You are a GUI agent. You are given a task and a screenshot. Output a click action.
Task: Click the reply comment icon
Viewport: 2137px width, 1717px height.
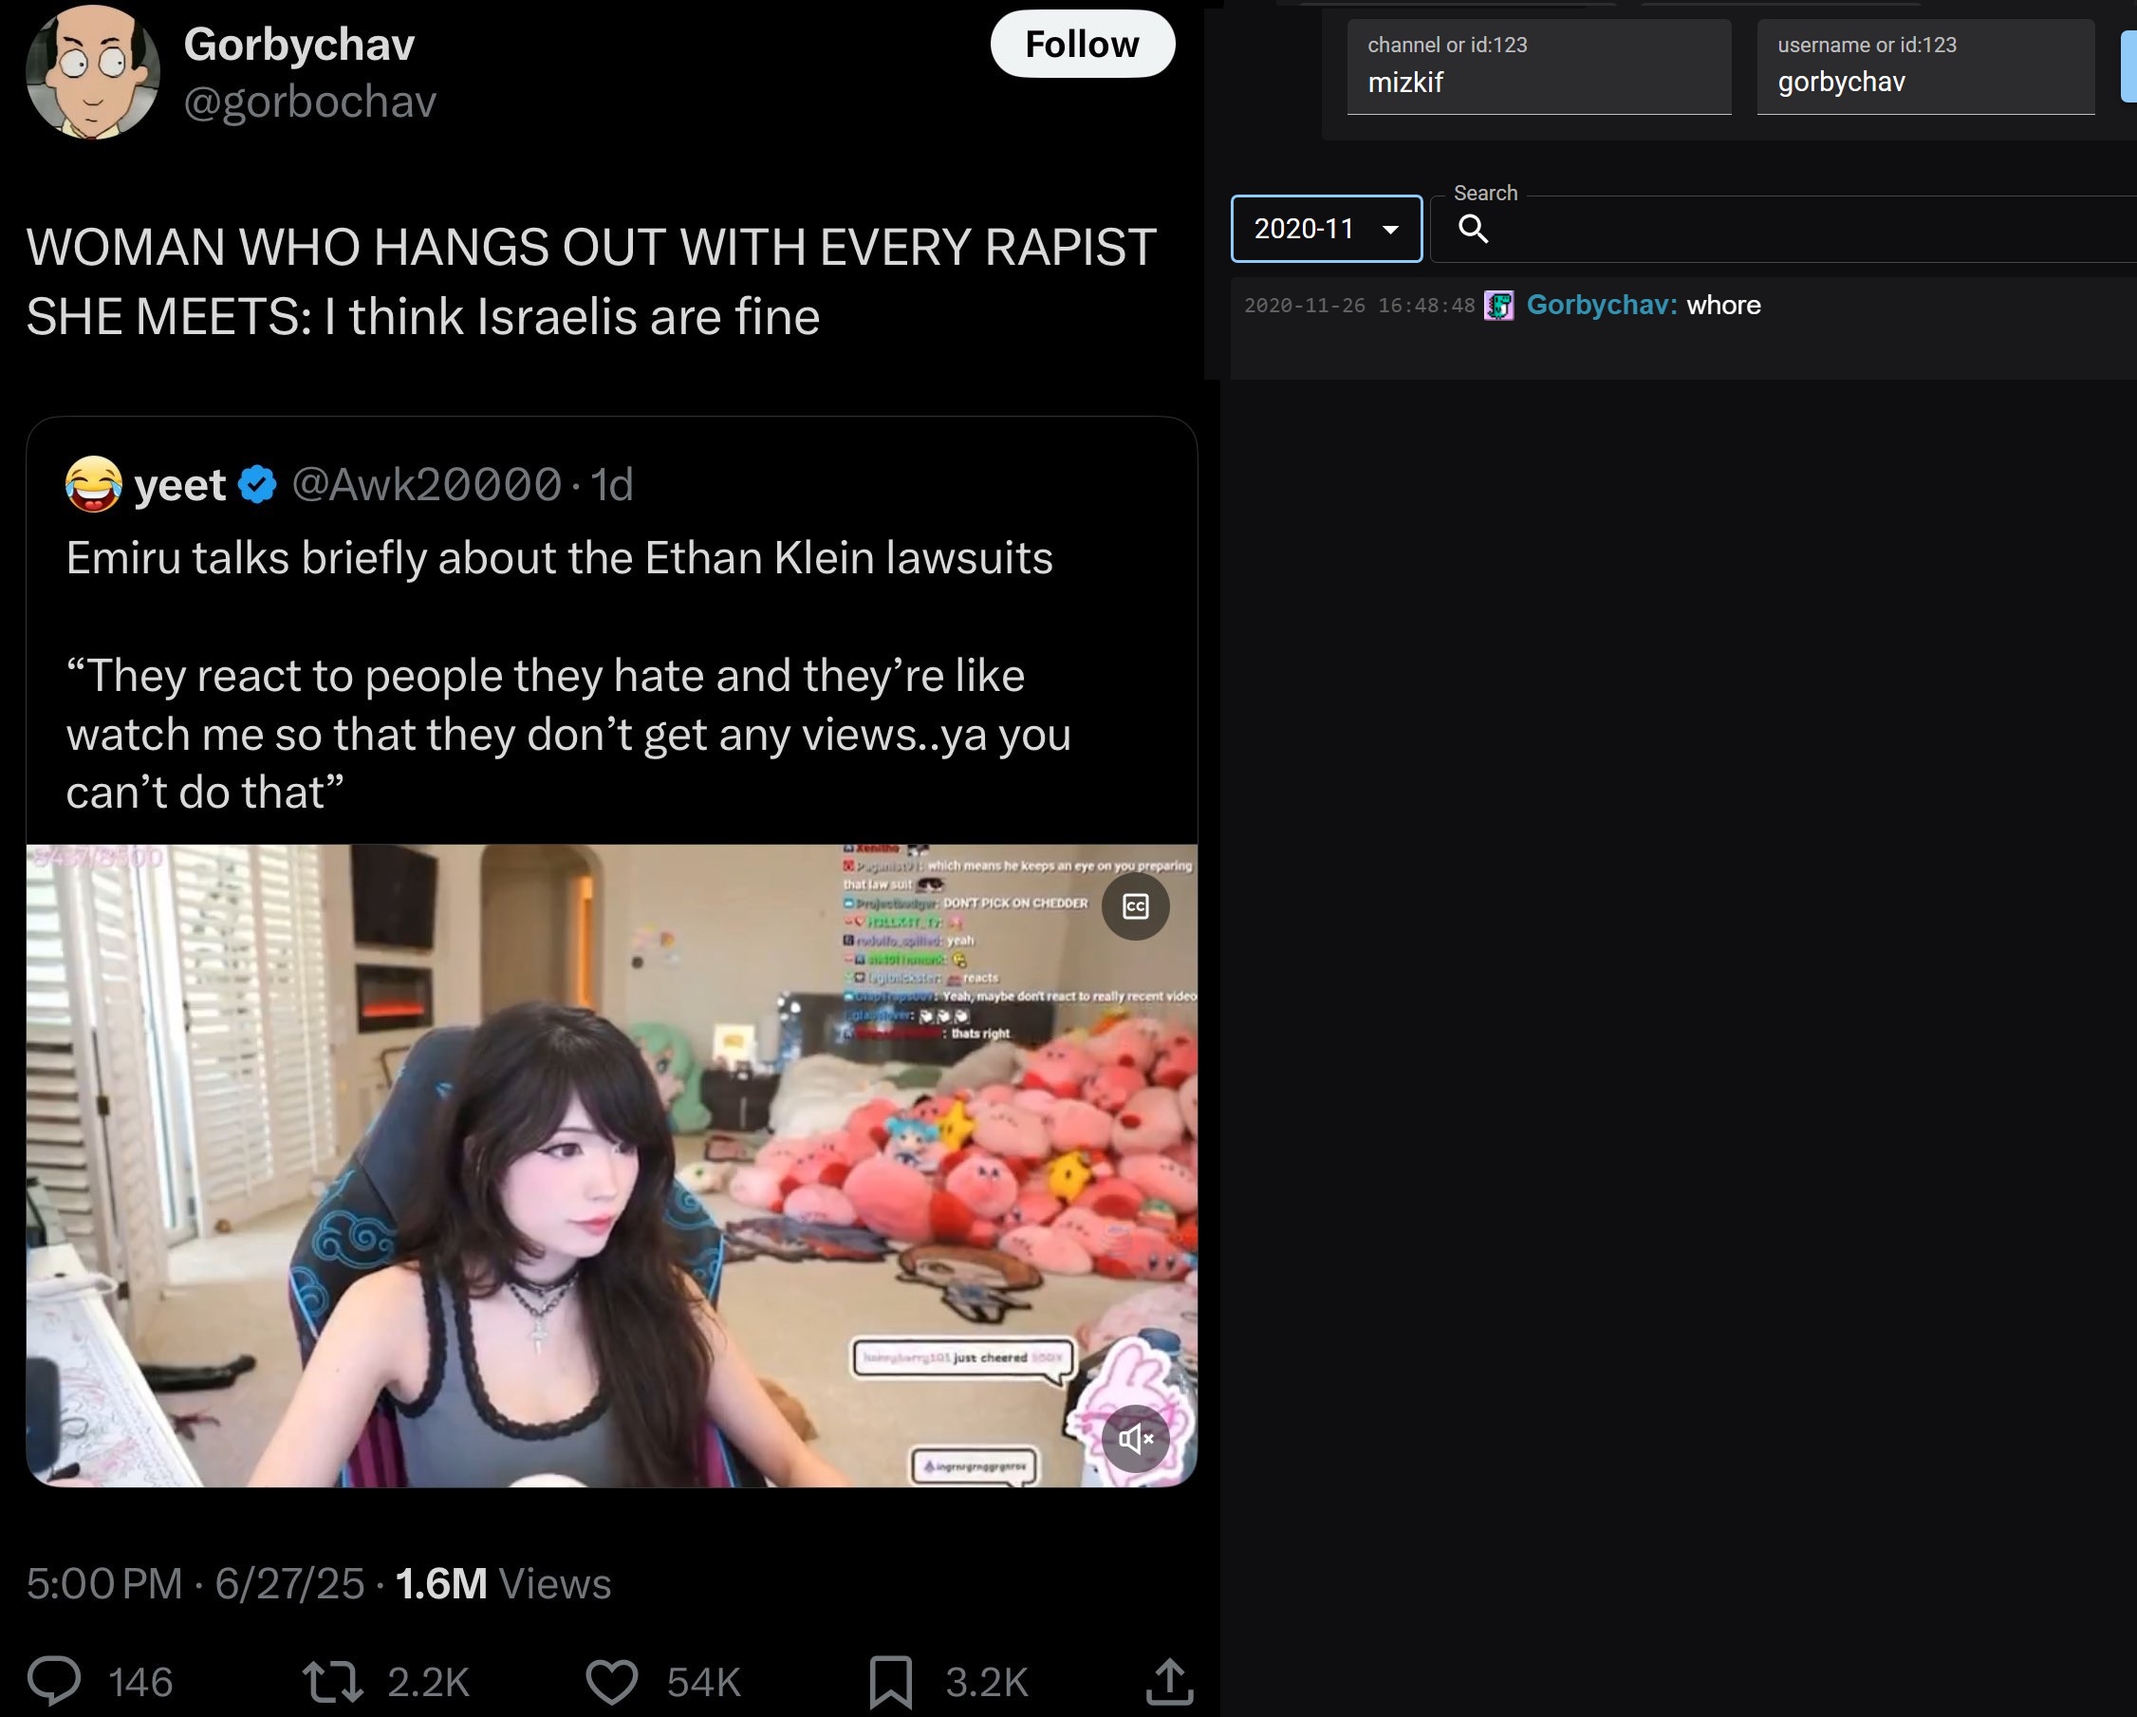pyautogui.click(x=53, y=1681)
